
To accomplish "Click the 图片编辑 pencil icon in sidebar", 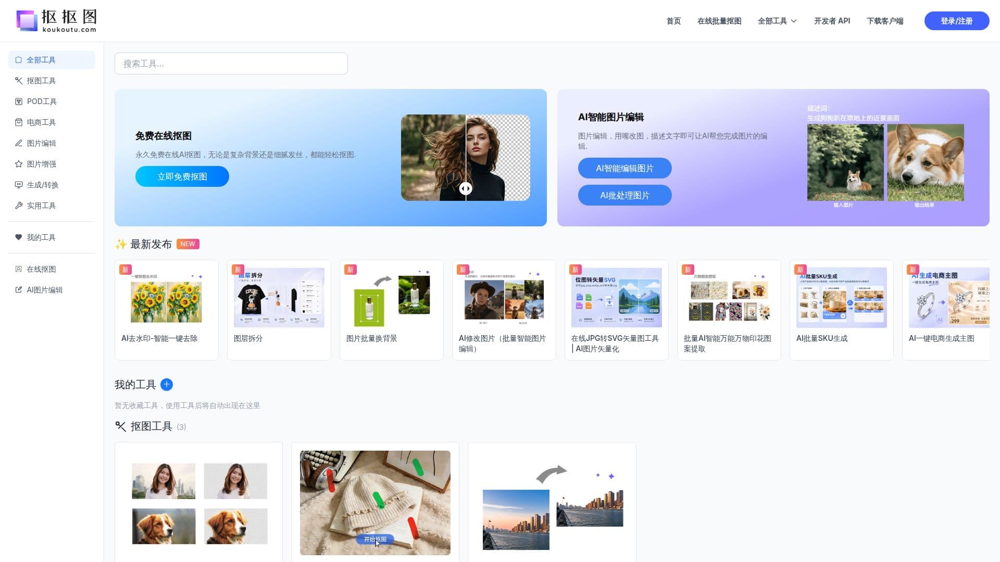I will click(19, 143).
